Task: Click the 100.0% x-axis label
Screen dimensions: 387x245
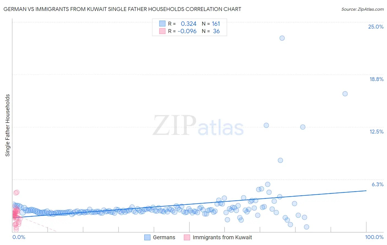Action: [x=374, y=237]
